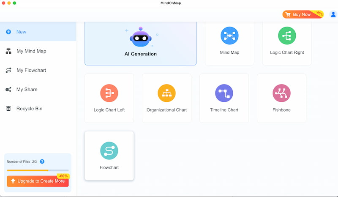Click Upgrade to Create More button

tap(38, 181)
